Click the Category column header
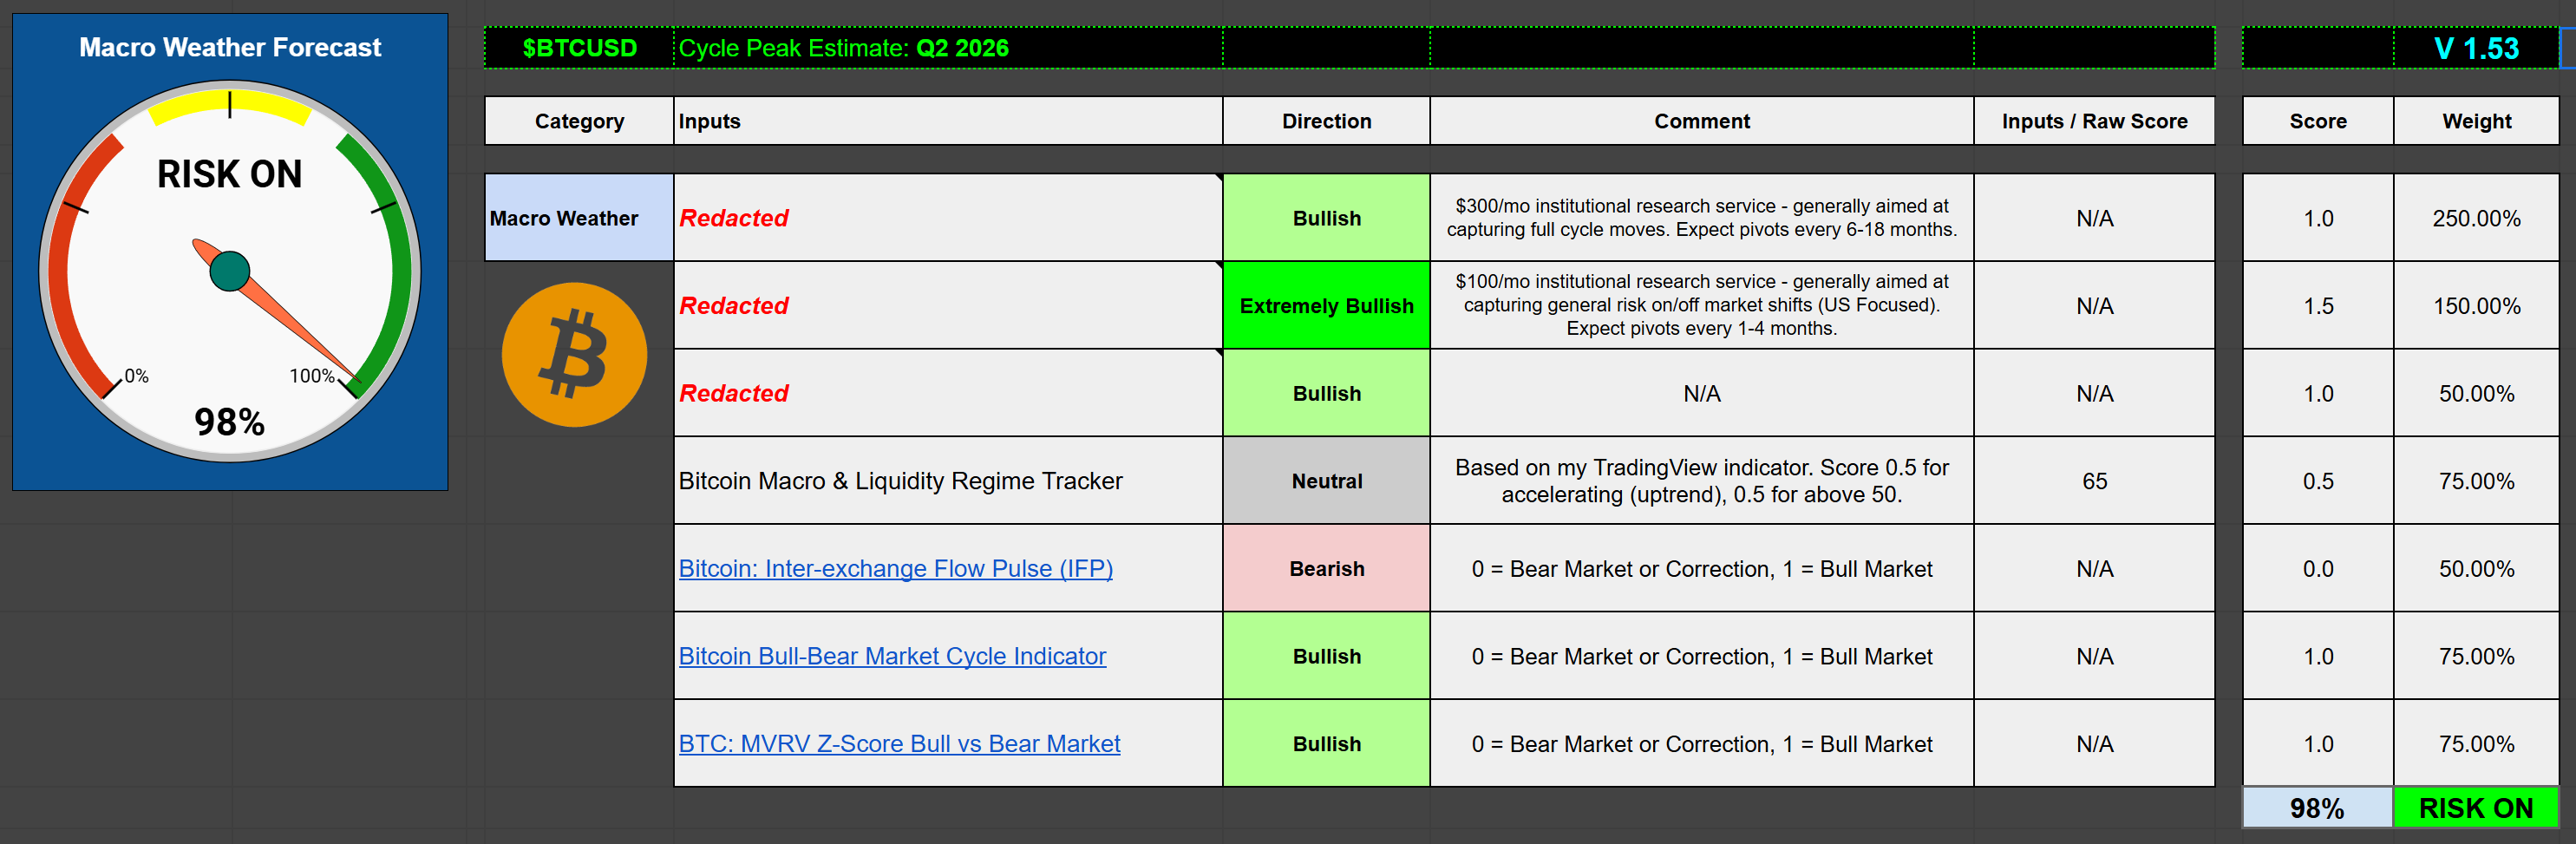Viewport: 2576px width, 844px height. (579, 121)
